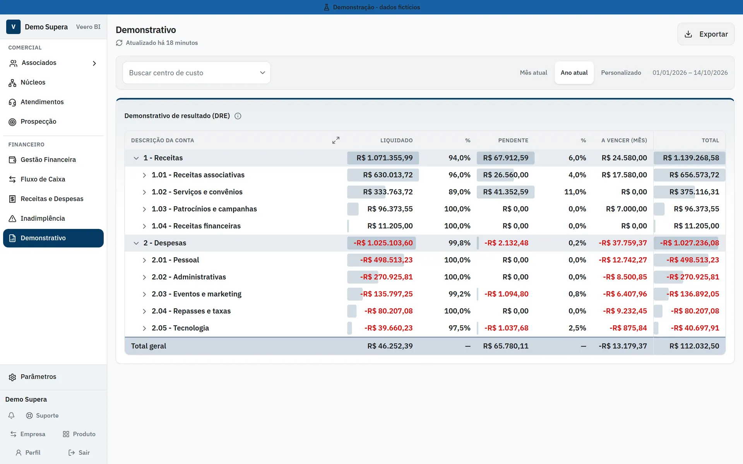The width and height of the screenshot is (743, 464).
Task: Switch to Mês atual period
Action: coord(533,73)
